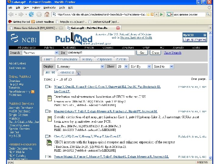Click the History tab in PubMed

click(87, 60)
